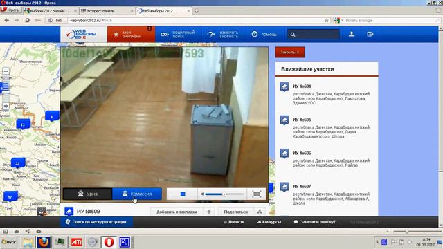Bookmark page with the star icon

pos(327,20)
